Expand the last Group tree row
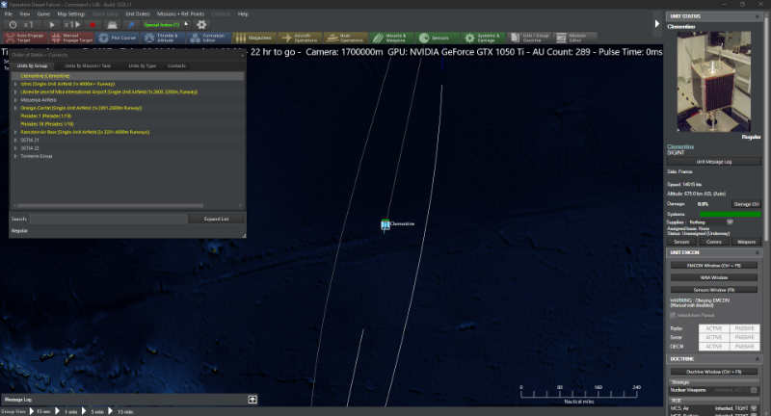 pos(15,156)
